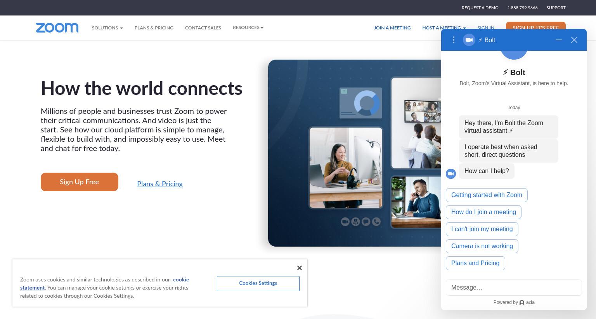Click 'Hey there, I'm Bolt' chat message
The height and width of the screenshot is (319, 596).
coord(508,127)
